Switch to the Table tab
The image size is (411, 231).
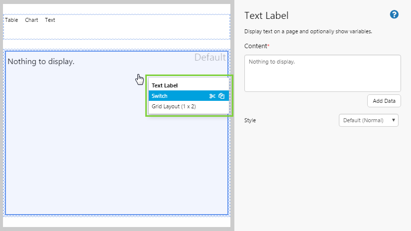point(11,20)
